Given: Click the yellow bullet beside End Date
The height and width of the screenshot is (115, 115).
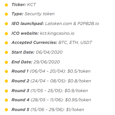Looking at the screenshot, I should pos(6,62).
